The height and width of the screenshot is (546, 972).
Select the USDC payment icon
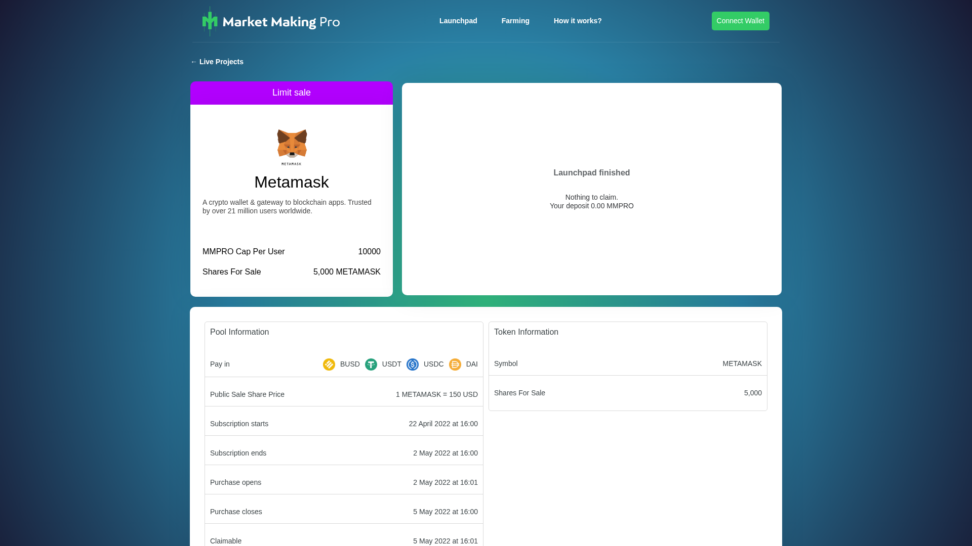click(413, 364)
